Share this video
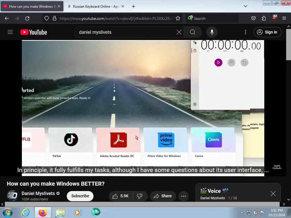 click(x=163, y=196)
